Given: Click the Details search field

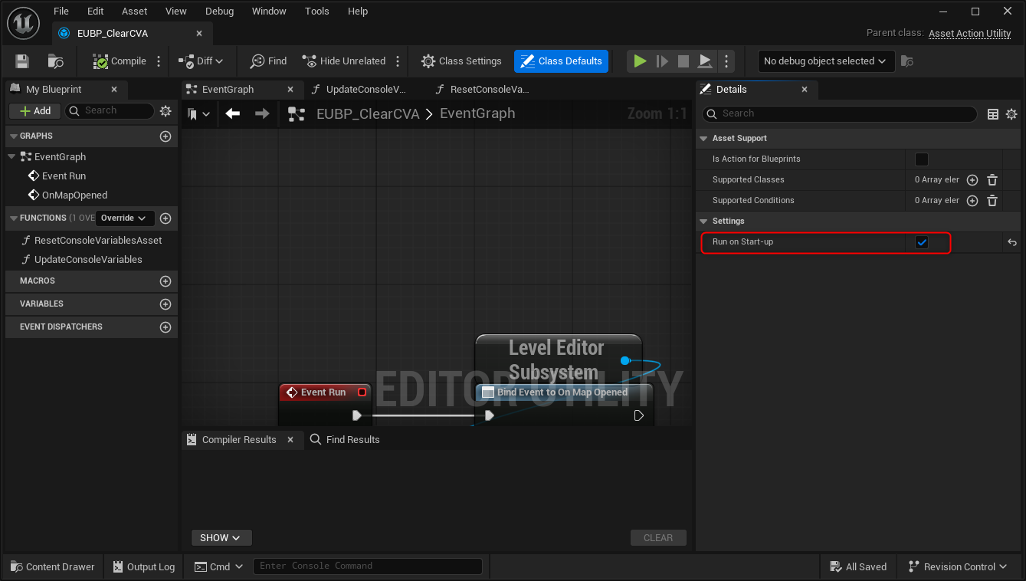Looking at the screenshot, I should coord(840,113).
